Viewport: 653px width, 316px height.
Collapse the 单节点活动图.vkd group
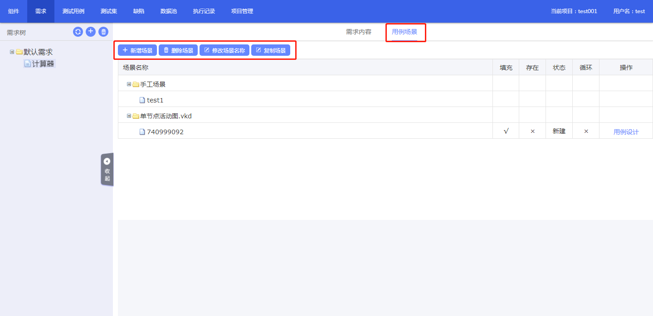[x=129, y=116]
